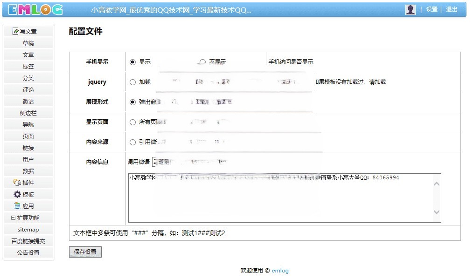Go to 草稿 in sidebar
The width and height of the screenshot is (473, 279).
click(28, 43)
